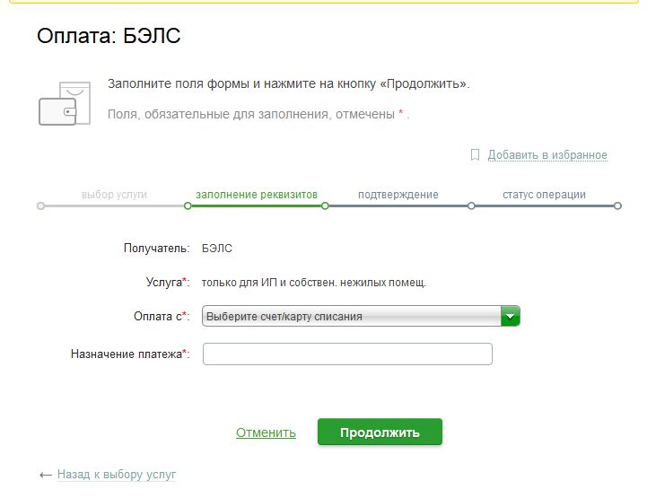Add payment via Добавить в избранное link

coord(547,155)
